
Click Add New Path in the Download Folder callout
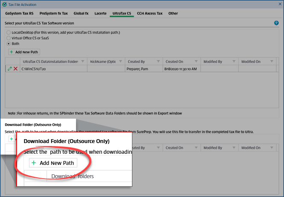tap(53, 163)
